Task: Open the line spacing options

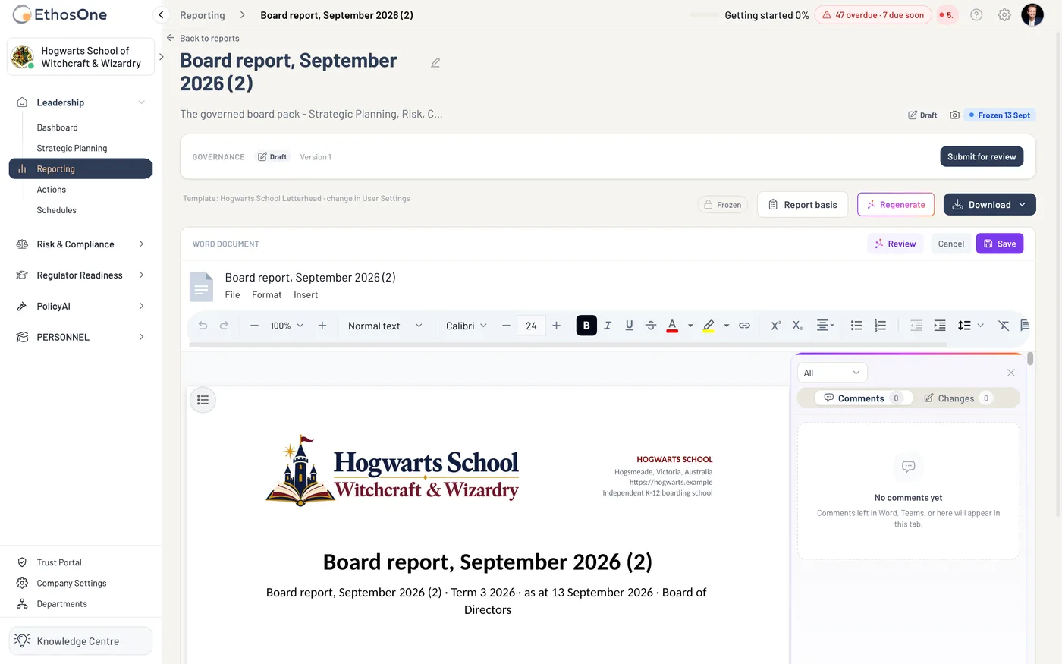Action: 970,326
